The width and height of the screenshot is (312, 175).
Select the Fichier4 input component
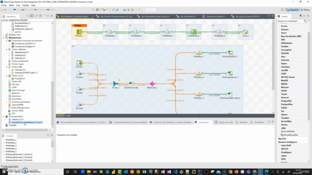pos(79,105)
